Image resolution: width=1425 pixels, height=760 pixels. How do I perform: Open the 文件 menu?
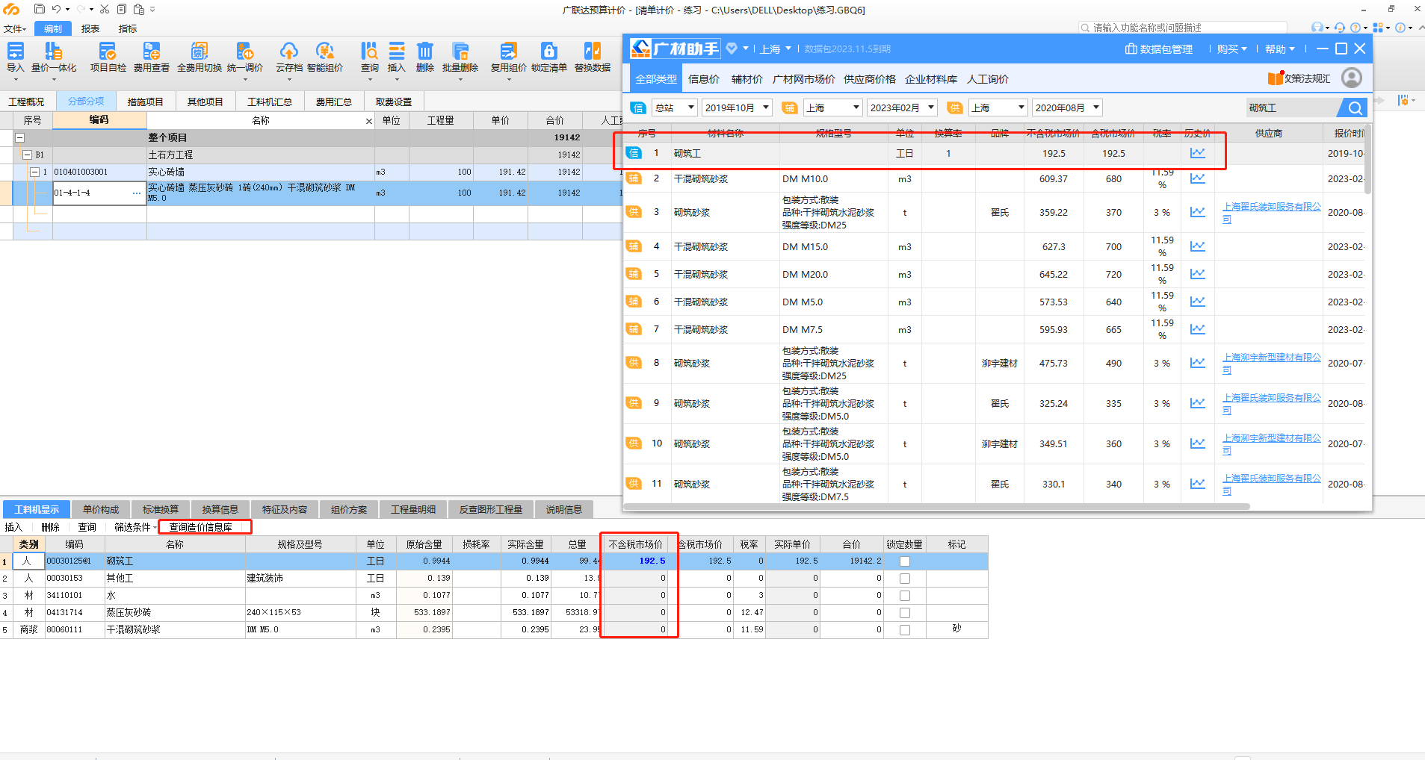click(x=15, y=29)
